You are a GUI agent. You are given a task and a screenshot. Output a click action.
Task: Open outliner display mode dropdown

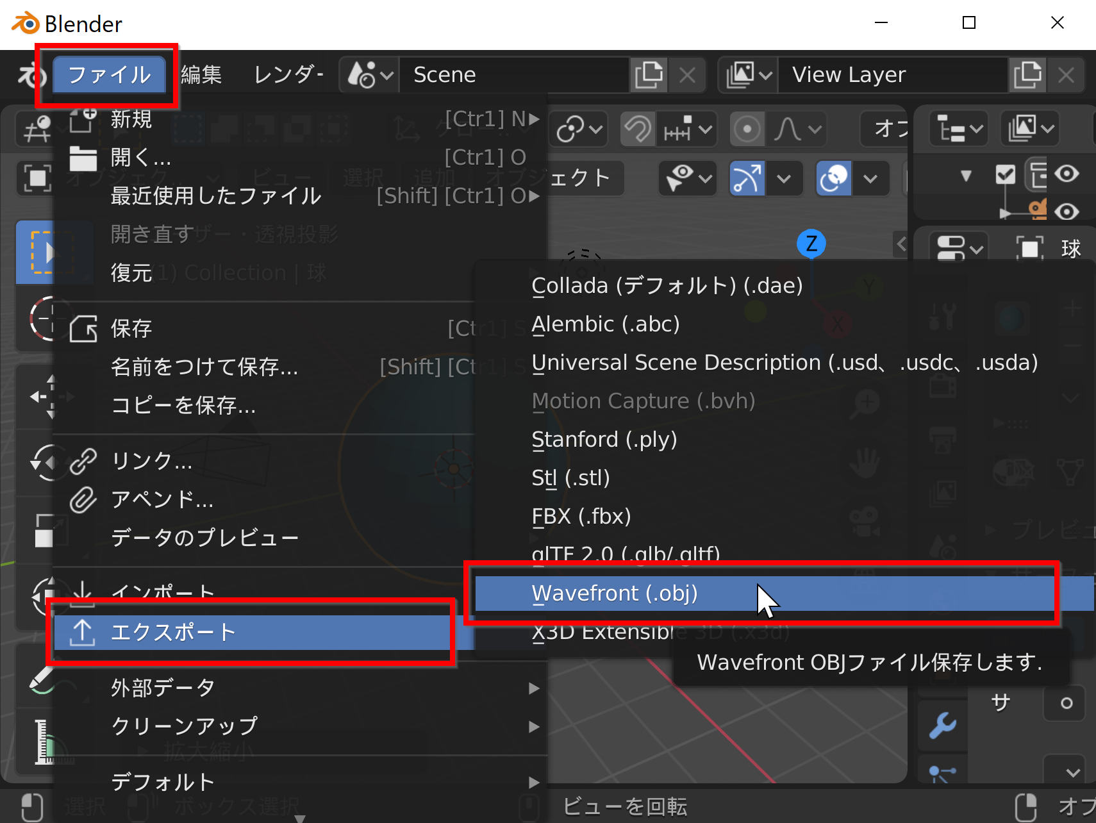point(1031,129)
